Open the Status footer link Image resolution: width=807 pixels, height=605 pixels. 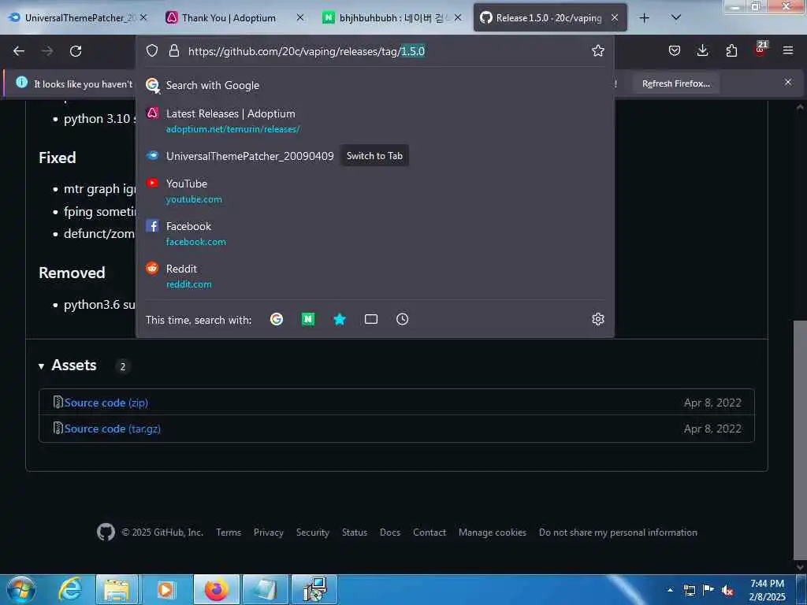[355, 533]
